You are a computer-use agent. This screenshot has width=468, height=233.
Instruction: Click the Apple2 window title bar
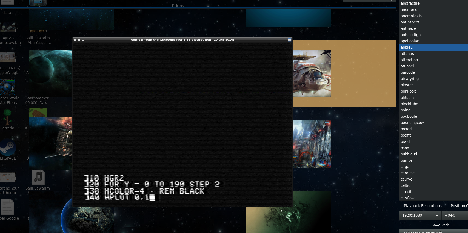tap(182, 40)
